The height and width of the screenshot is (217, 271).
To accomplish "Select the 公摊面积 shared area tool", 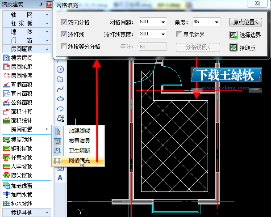I will point(18,103).
